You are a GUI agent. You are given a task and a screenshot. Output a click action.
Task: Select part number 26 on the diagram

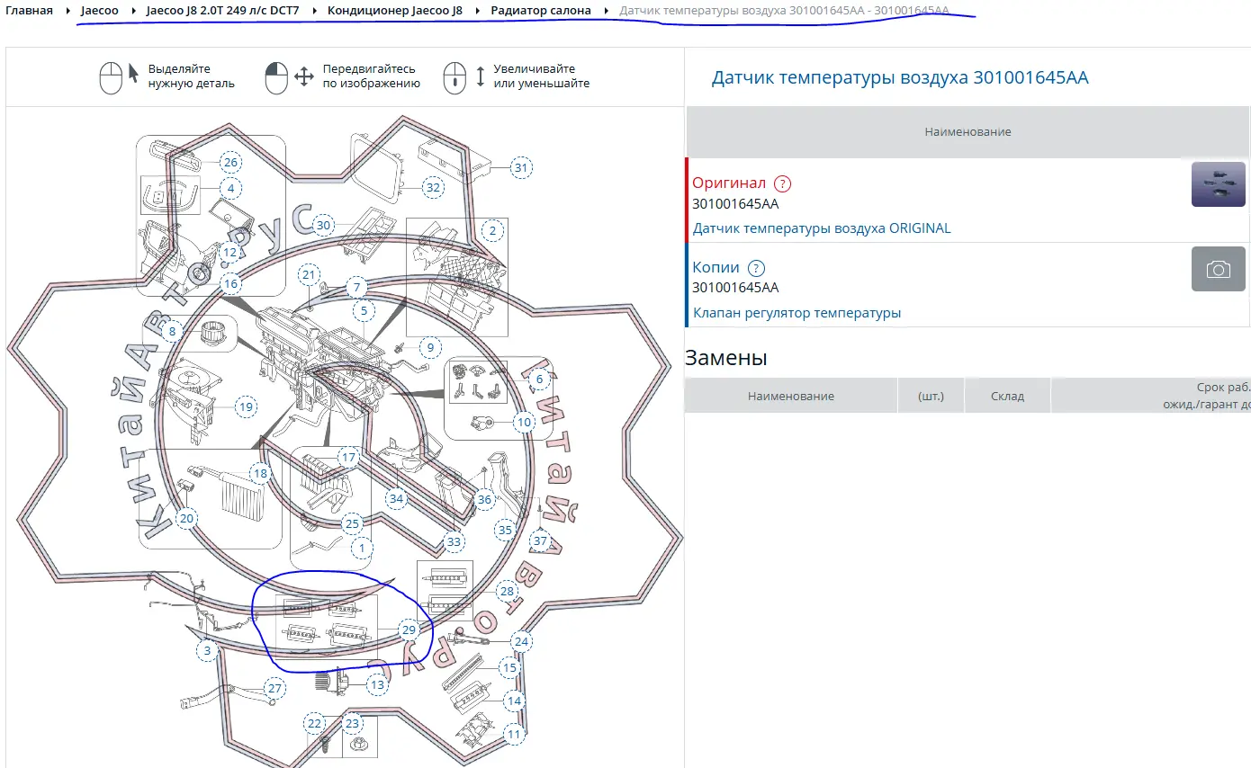click(231, 163)
